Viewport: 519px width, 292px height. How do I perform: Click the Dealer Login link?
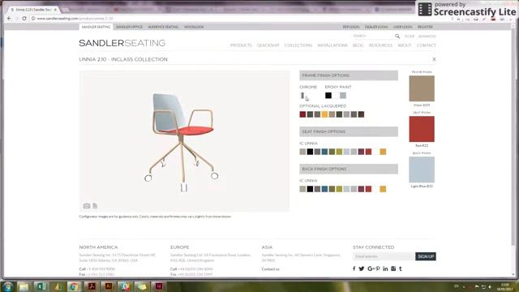[x=376, y=27]
